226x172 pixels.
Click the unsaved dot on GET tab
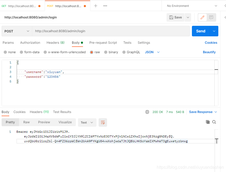tap(39, 6)
